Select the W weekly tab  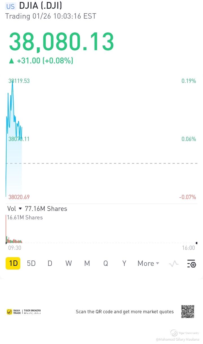(x=69, y=263)
